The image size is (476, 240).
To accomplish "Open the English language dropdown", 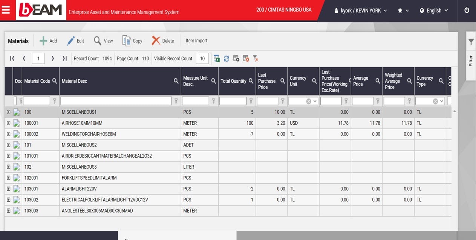I will point(434,11).
